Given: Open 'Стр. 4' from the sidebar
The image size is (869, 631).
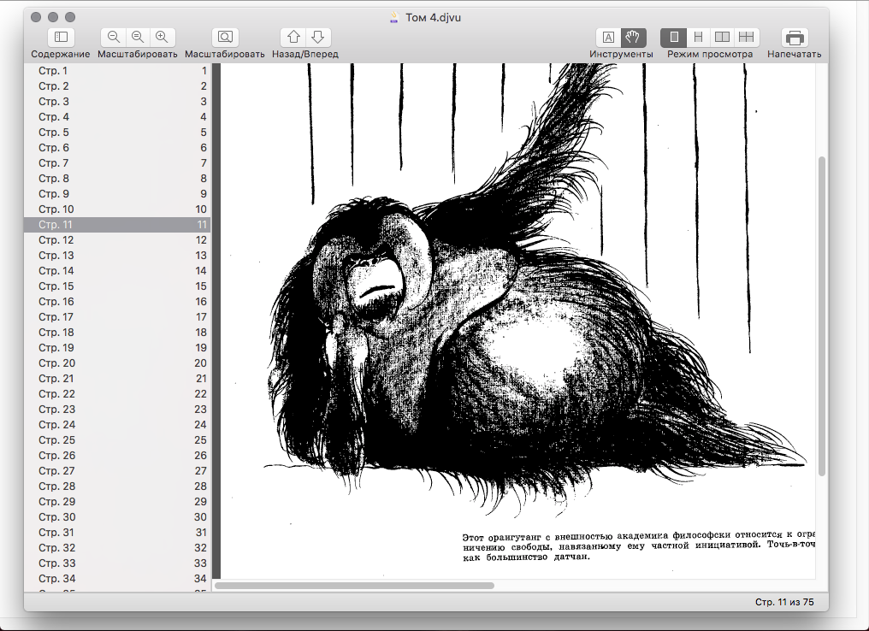Looking at the screenshot, I should (x=117, y=117).
